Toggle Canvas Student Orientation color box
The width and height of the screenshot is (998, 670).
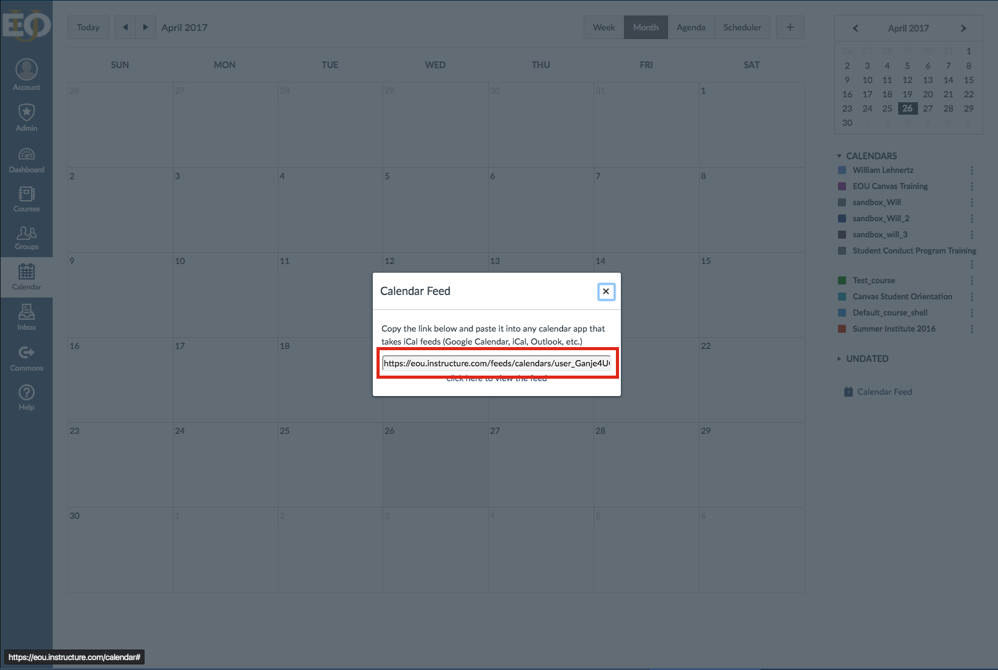(x=842, y=296)
